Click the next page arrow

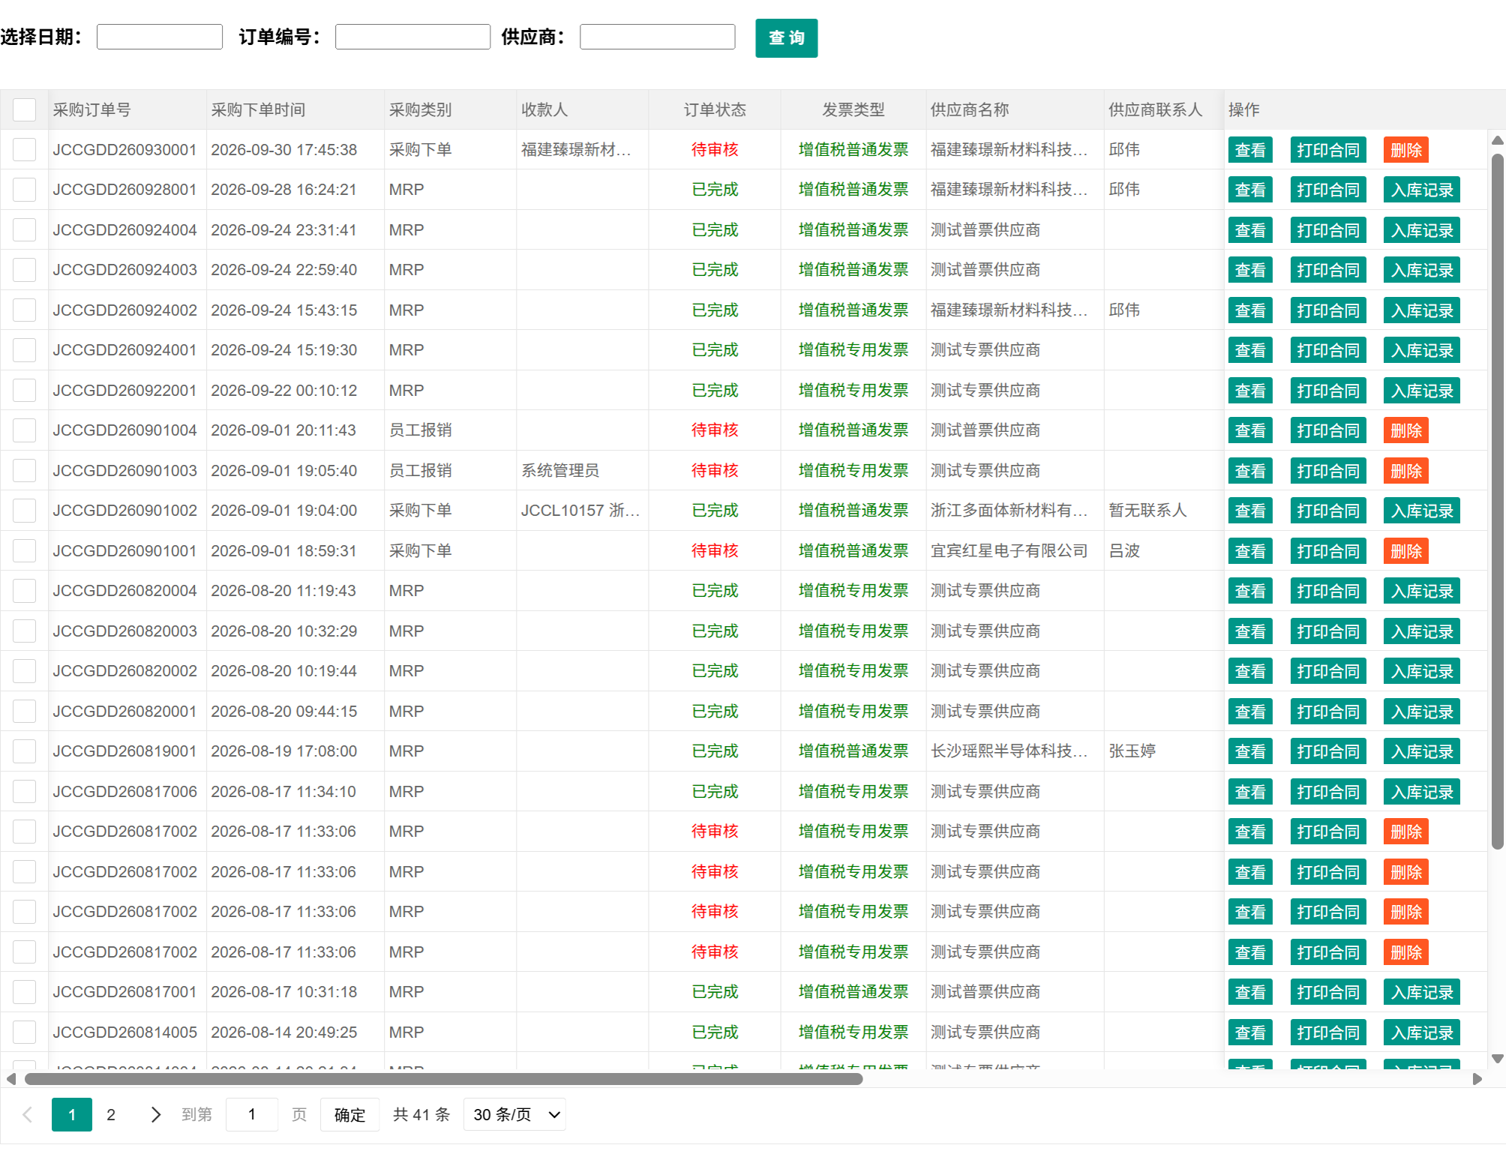155,1114
